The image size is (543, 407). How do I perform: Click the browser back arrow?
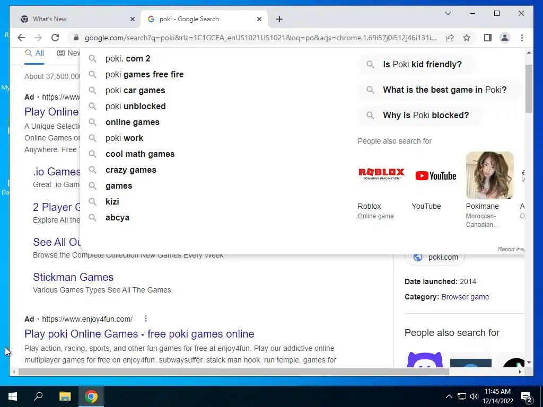tap(21, 38)
